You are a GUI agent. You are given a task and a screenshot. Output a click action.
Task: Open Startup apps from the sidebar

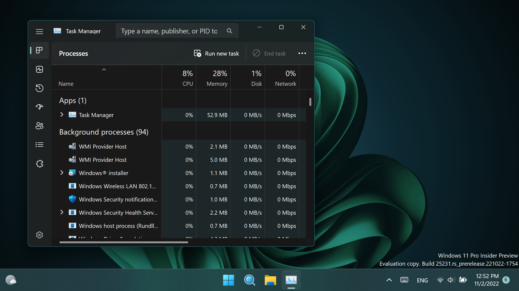pos(39,107)
